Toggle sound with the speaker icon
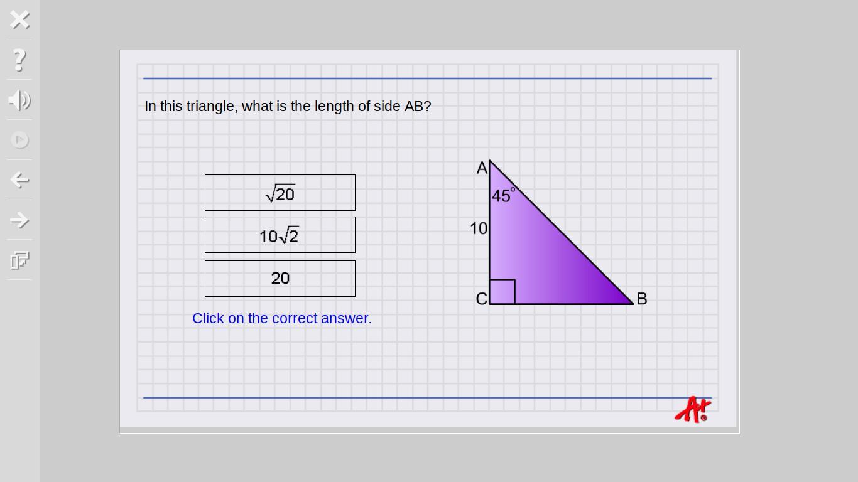The height and width of the screenshot is (482, 858). click(x=20, y=100)
